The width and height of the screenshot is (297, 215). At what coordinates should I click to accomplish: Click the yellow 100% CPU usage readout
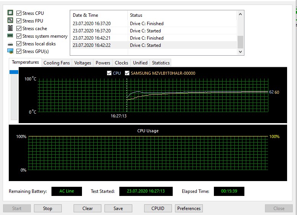coord(274,136)
